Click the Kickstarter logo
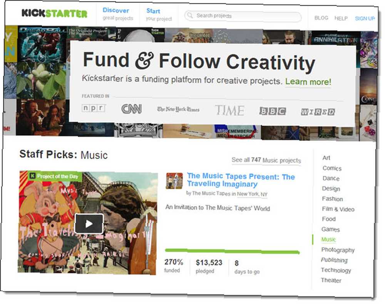The height and width of the screenshot is (304, 385). (55, 13)
